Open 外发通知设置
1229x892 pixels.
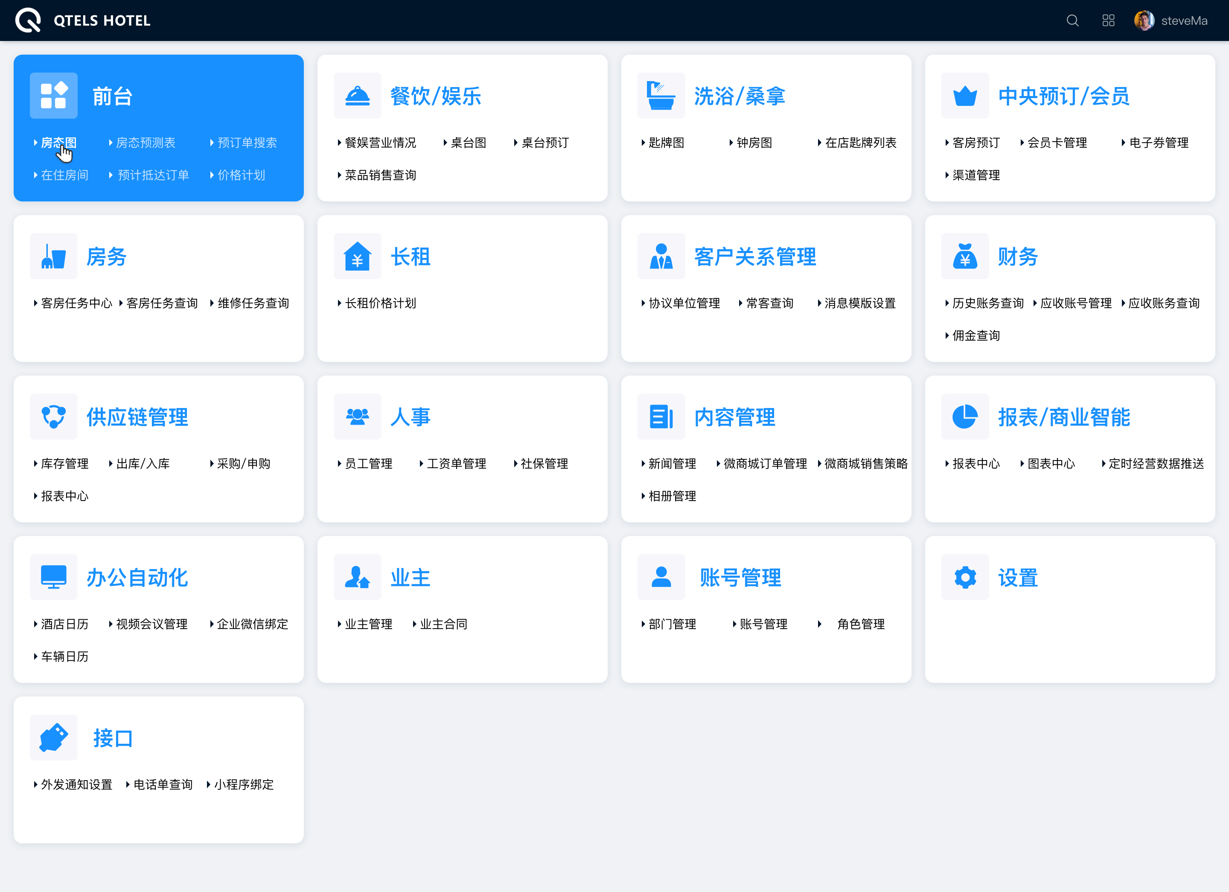tap(76, 784)
